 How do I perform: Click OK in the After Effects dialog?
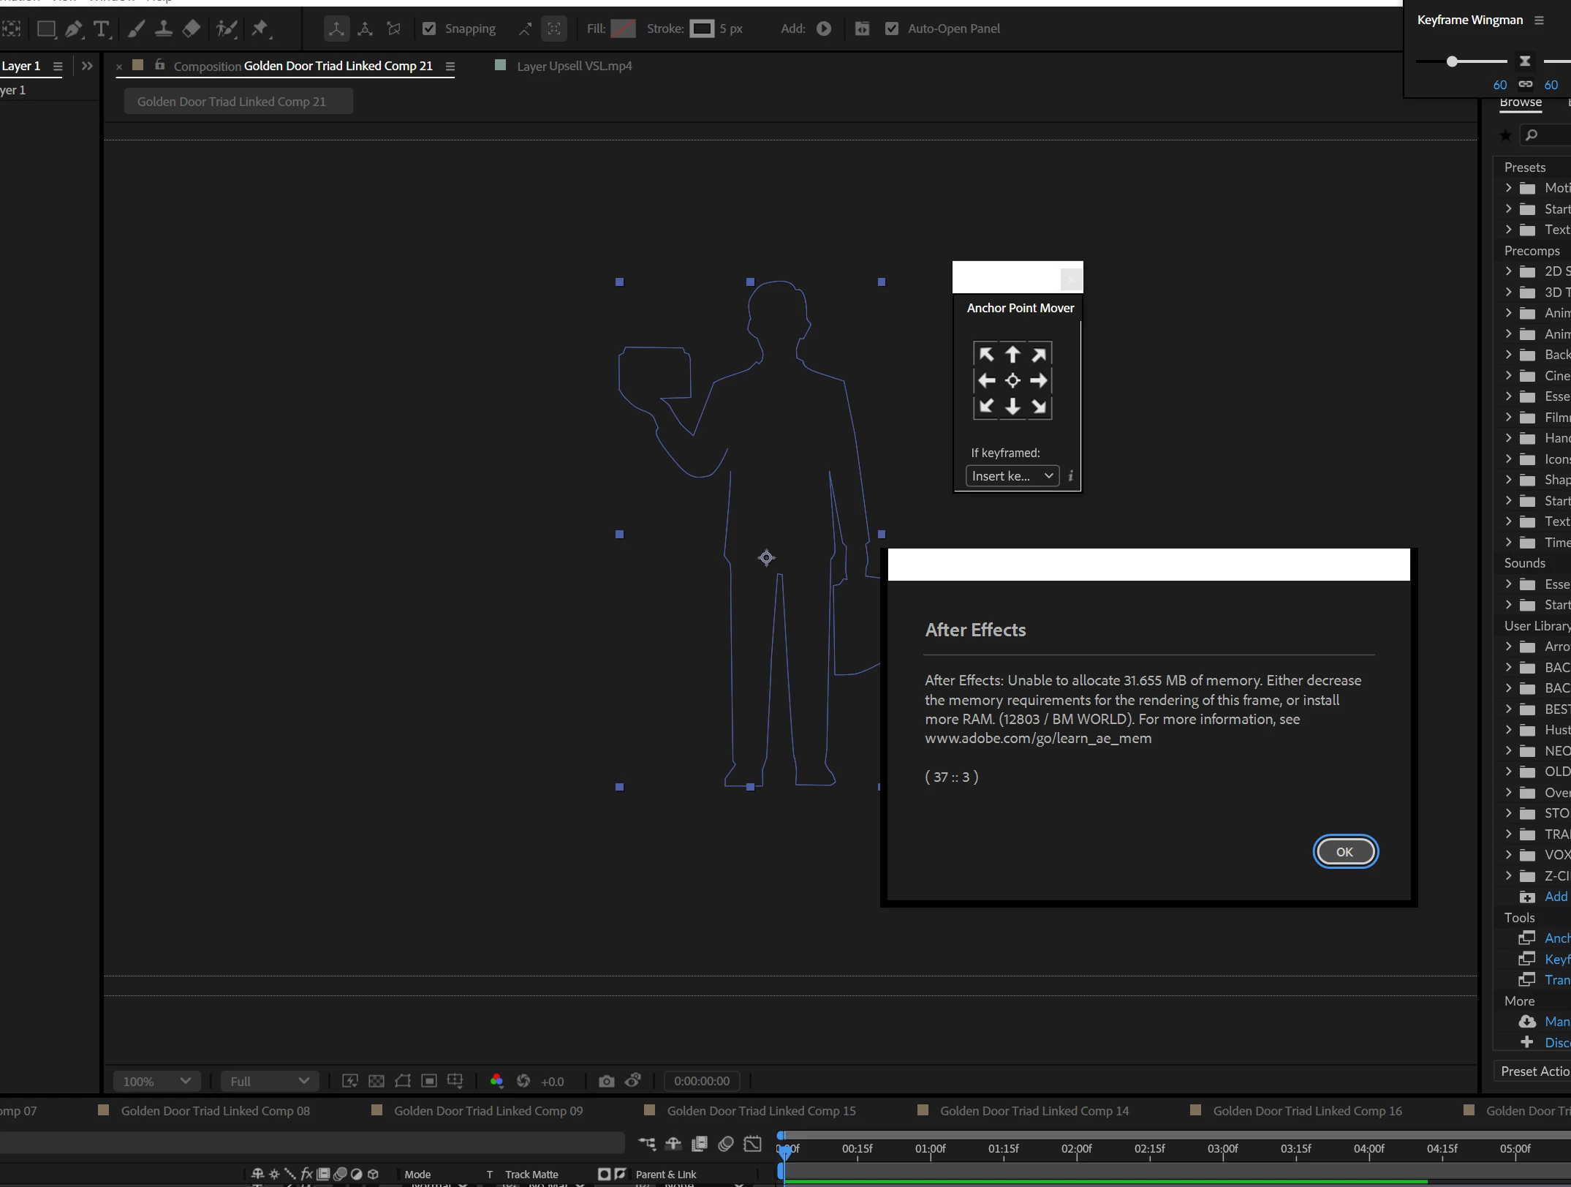click(x=1344, y=852)
